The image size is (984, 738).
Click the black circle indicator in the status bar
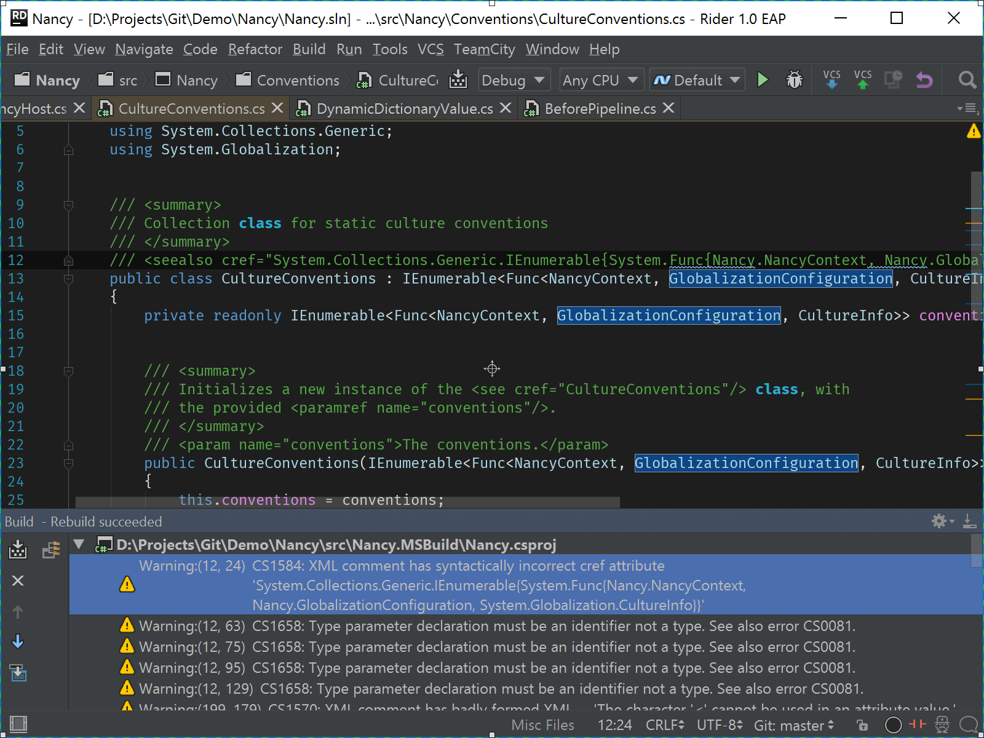click(x=894, y=725)
